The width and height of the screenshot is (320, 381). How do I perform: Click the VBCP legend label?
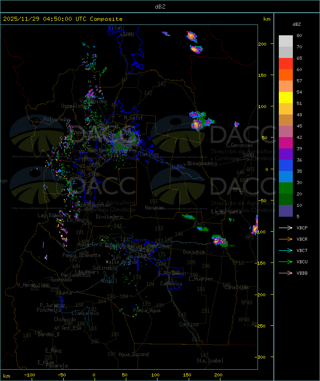(302, 228)
